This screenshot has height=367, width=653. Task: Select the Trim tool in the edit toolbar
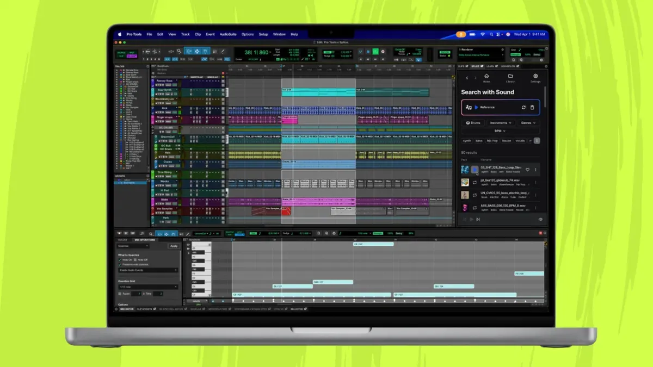188,51
